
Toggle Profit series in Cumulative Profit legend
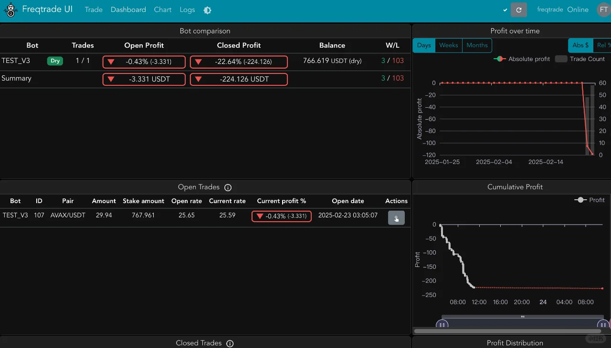click(x=590, y=200)
